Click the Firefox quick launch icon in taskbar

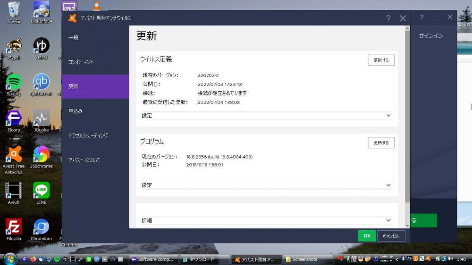[33, 259]
